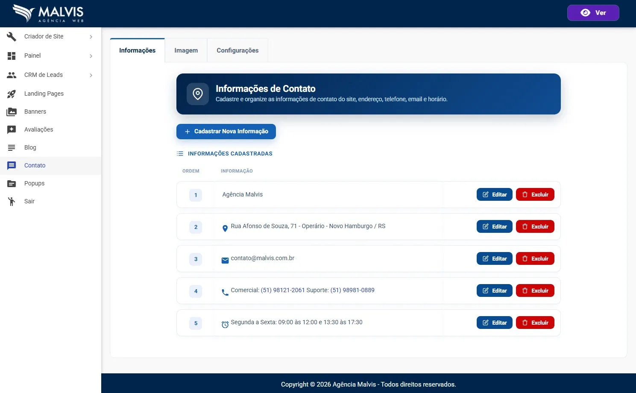Open the Configurações tab
Image resolution: width=636 pixels, height=393 pixels.
(x=237, y=50)
